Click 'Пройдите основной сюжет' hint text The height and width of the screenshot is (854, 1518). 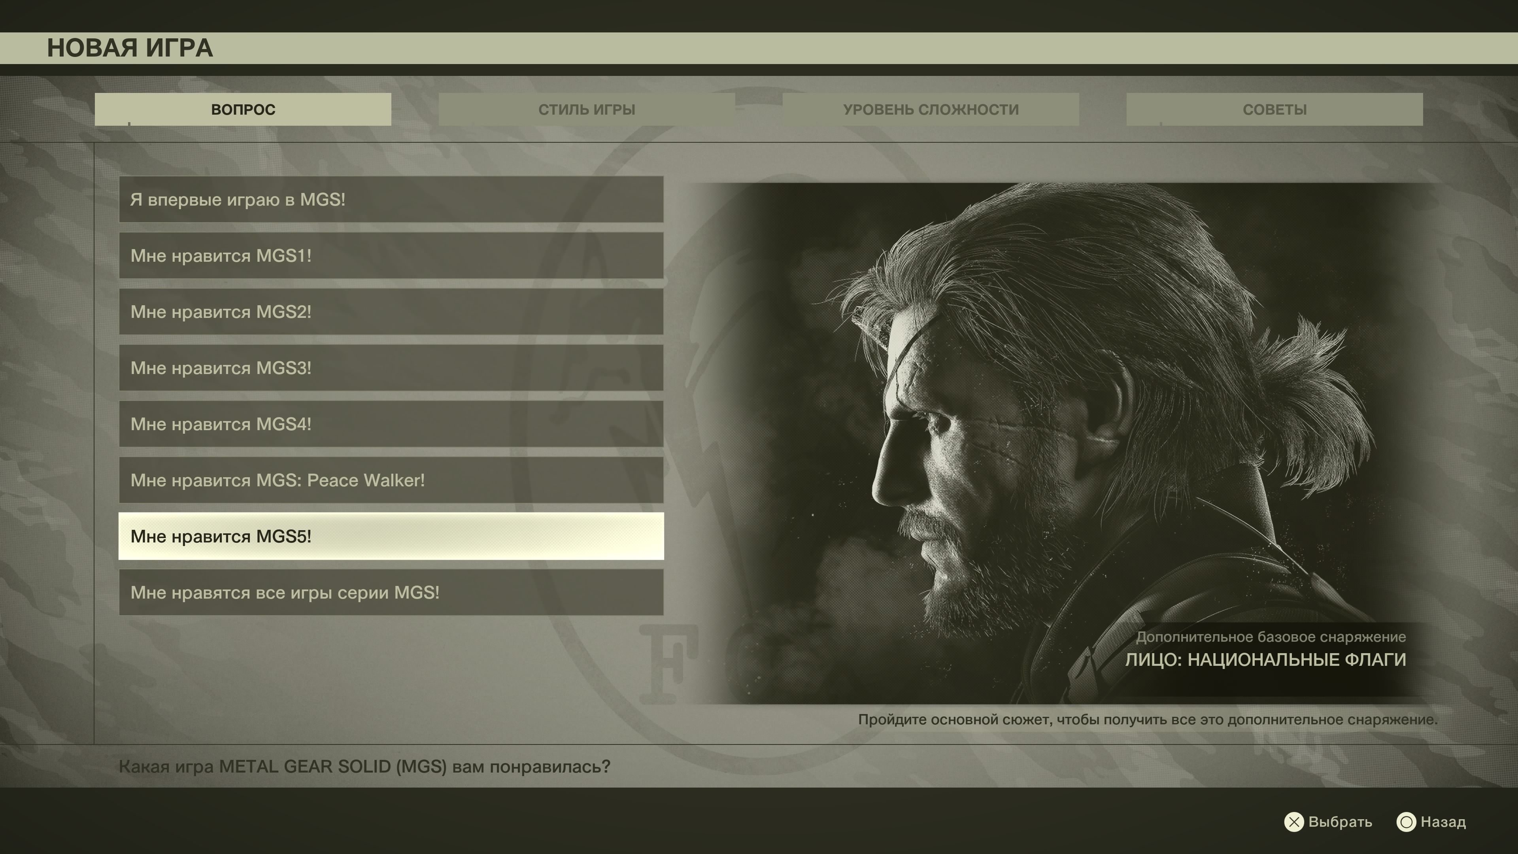pyautogui.click(x=1148, y=720)
